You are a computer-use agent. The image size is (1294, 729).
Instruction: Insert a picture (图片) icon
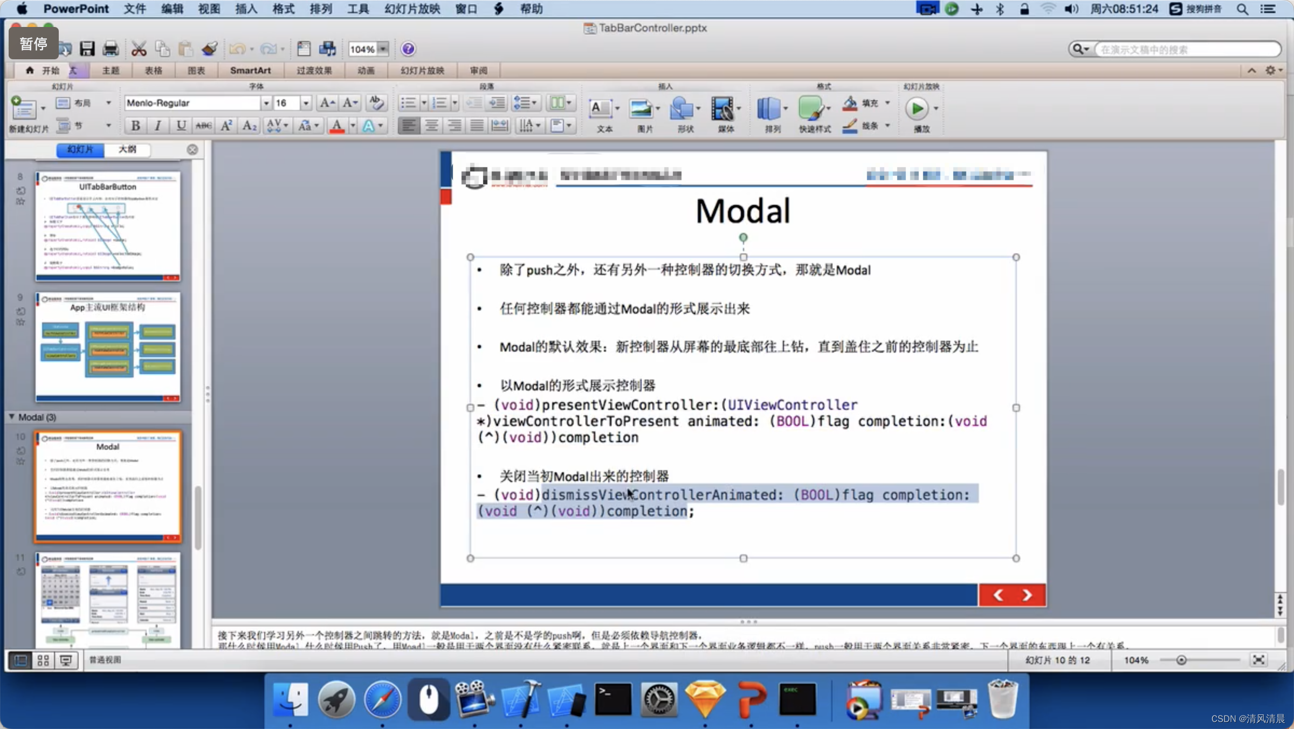point(641,109)
